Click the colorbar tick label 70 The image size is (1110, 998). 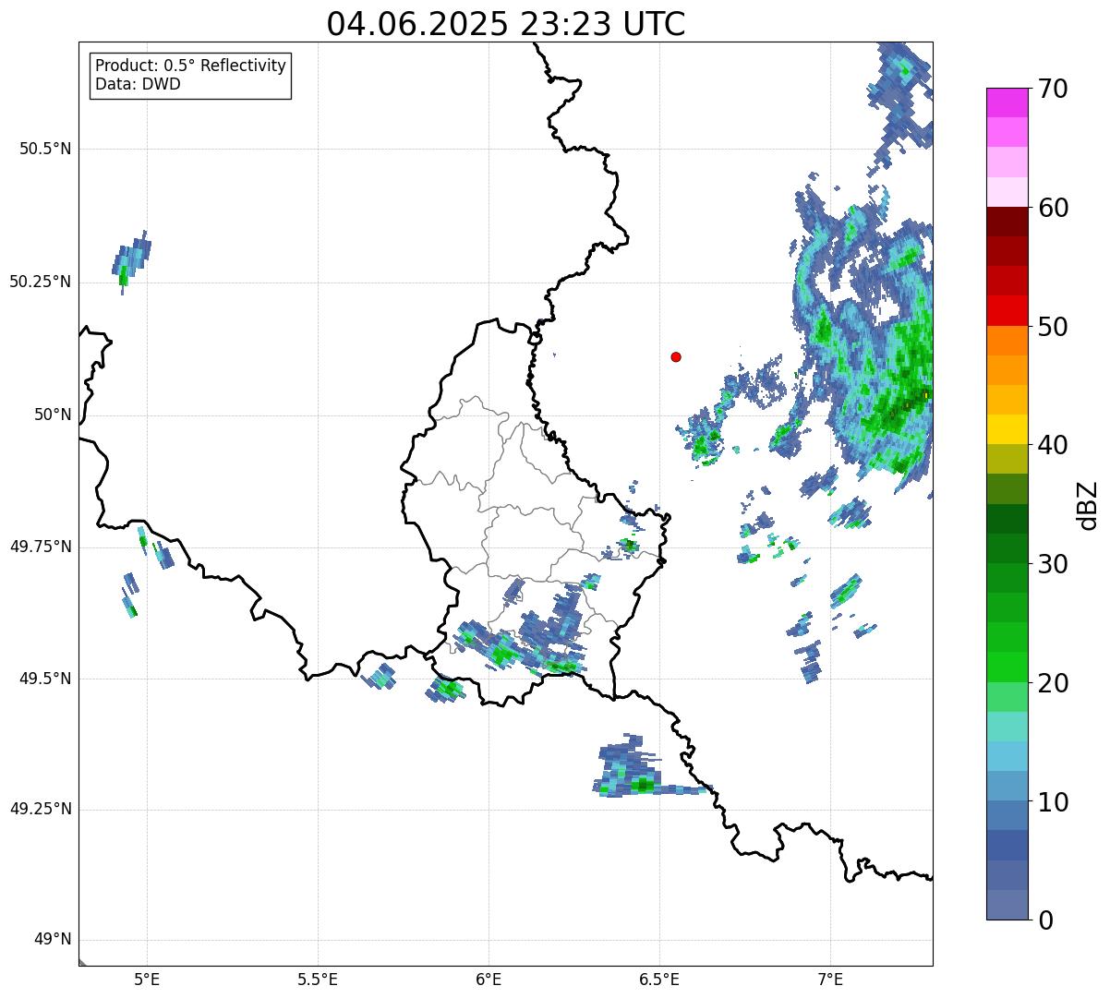[1053, 89]
